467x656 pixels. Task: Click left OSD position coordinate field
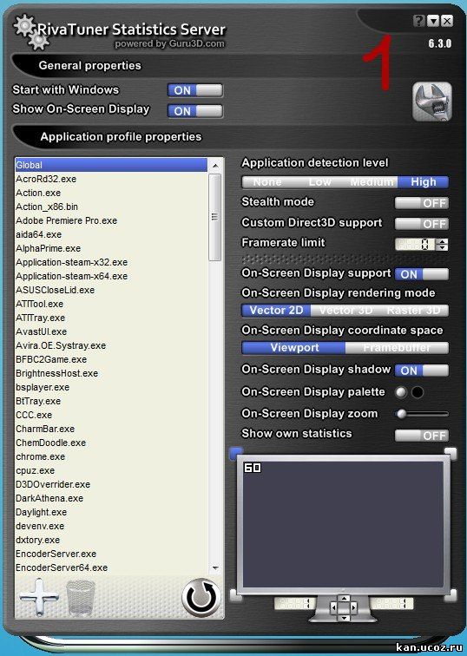295,603
